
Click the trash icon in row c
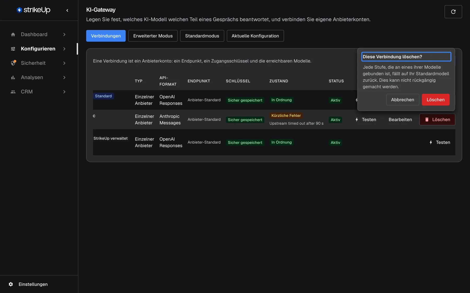[427, 120]
